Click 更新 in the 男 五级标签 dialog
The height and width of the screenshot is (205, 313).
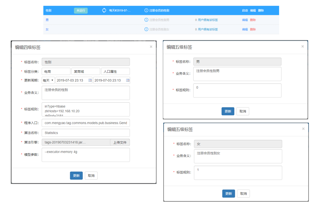point(228,111)
